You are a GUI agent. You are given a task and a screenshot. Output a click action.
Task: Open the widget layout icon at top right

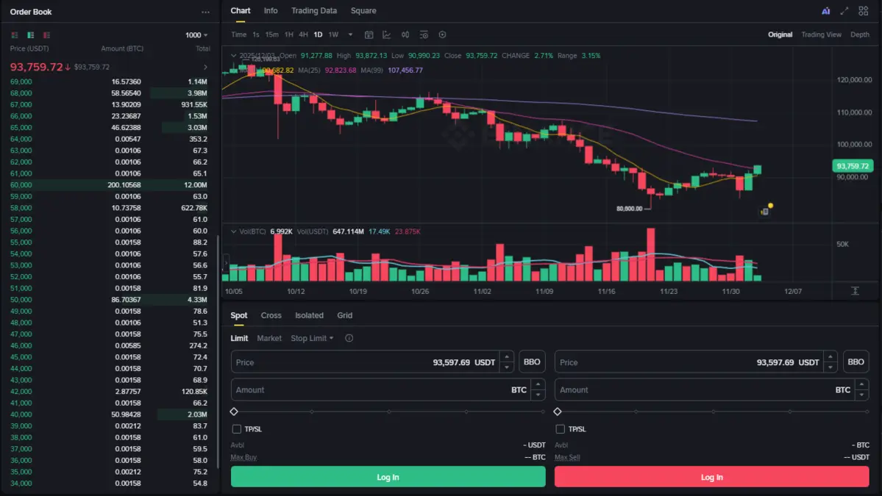[864, 11]
